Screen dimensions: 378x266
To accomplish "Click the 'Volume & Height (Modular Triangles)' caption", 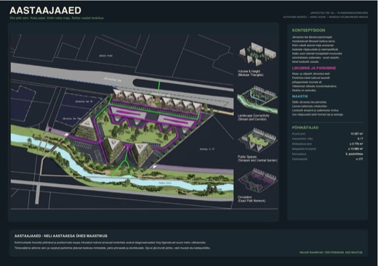I will 251,73.
